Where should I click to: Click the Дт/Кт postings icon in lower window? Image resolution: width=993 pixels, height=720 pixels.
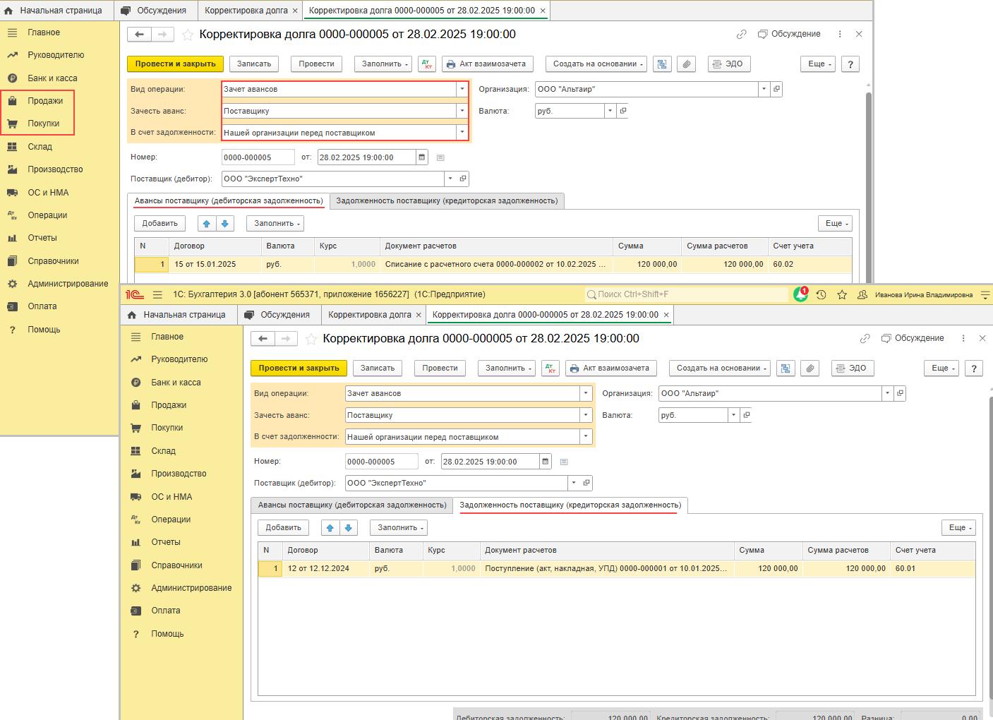pyautogui.click(x=550, y=368)
